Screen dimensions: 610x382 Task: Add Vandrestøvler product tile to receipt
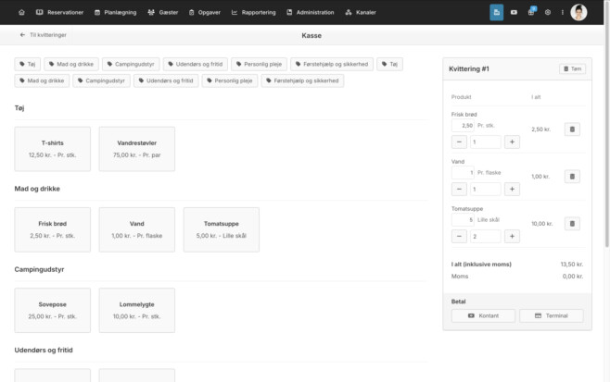click(x=137, y=149)
